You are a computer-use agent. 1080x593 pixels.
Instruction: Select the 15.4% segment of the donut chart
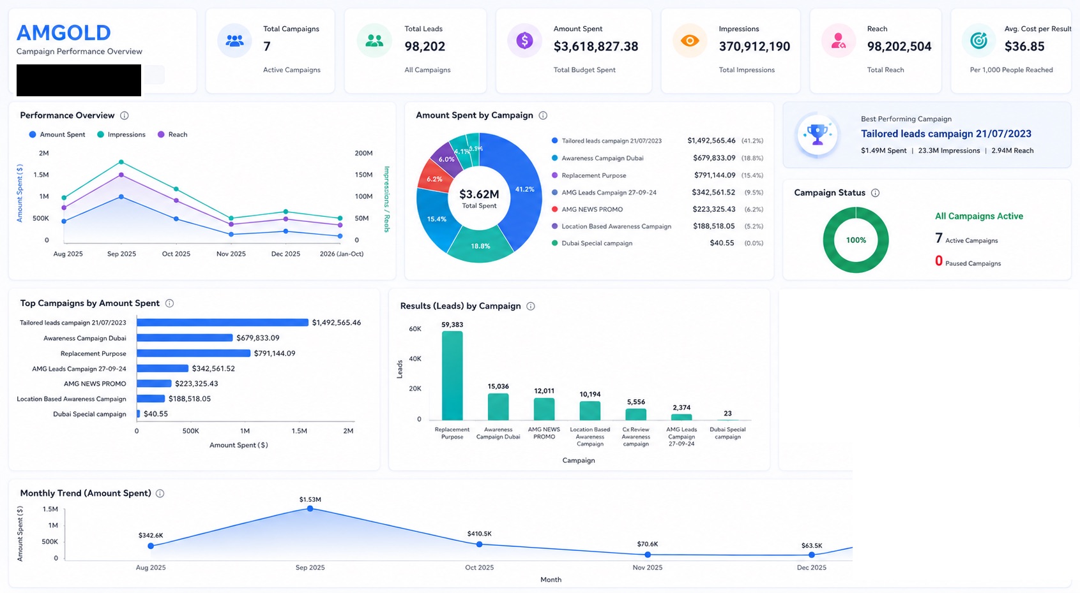click(x=437, y=219)
